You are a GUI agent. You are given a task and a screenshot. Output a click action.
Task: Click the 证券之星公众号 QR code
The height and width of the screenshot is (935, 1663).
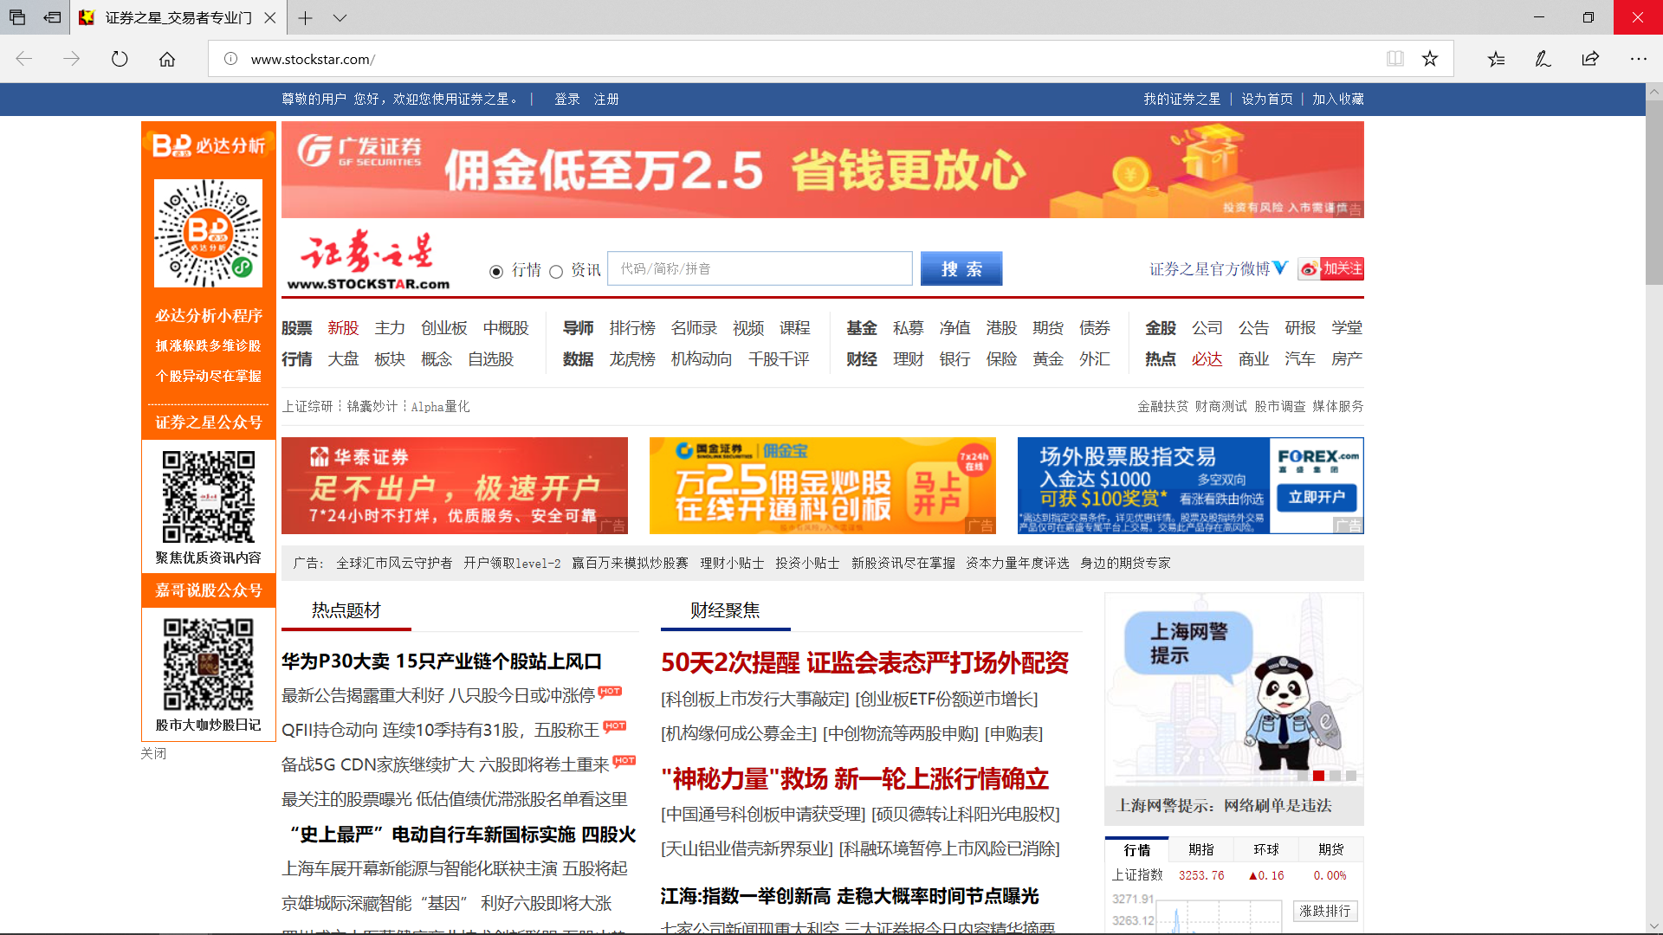click(x=209, y=497)
